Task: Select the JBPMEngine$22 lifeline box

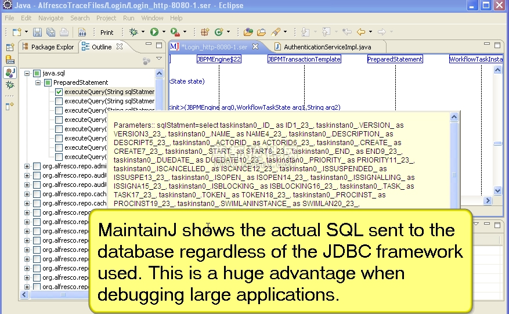Action: tap(219, 59)
